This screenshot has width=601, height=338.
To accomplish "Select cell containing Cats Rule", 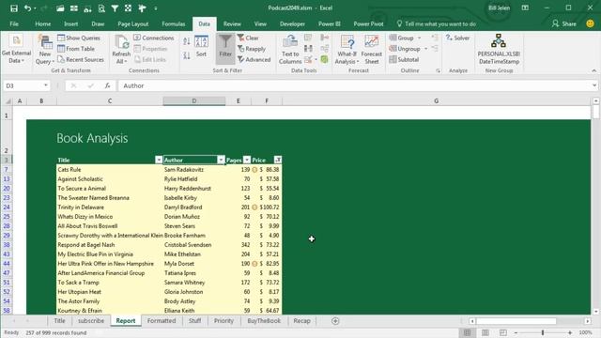I will coord(110,169).
